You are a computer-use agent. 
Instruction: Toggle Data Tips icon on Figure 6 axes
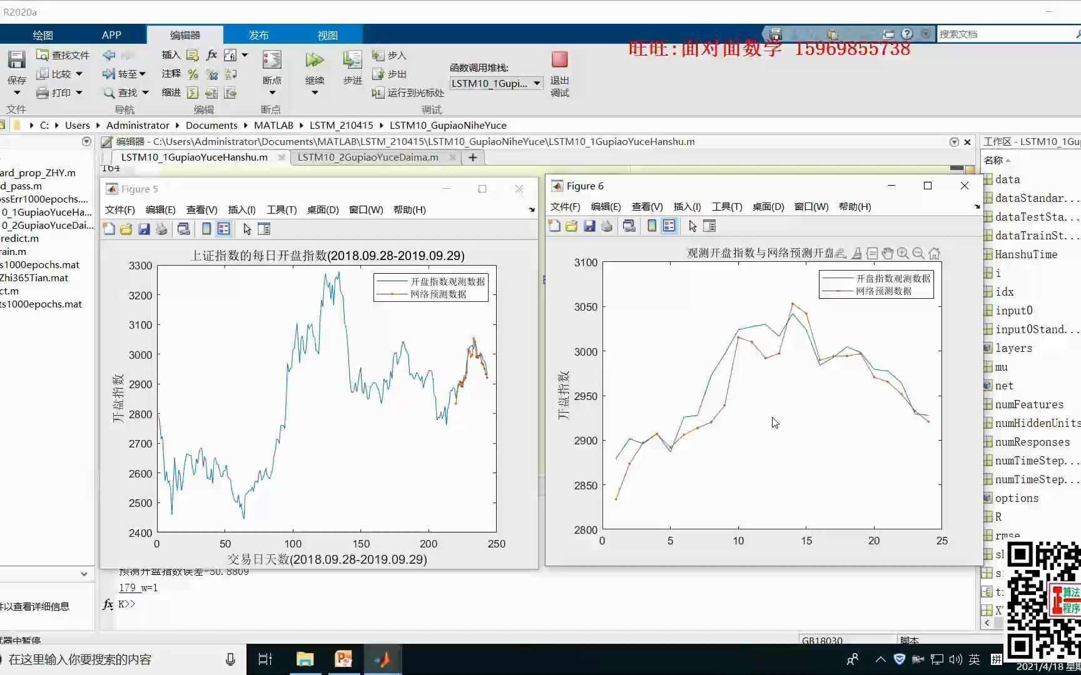pos(872,253)
